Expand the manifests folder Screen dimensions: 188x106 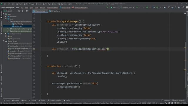6,16
